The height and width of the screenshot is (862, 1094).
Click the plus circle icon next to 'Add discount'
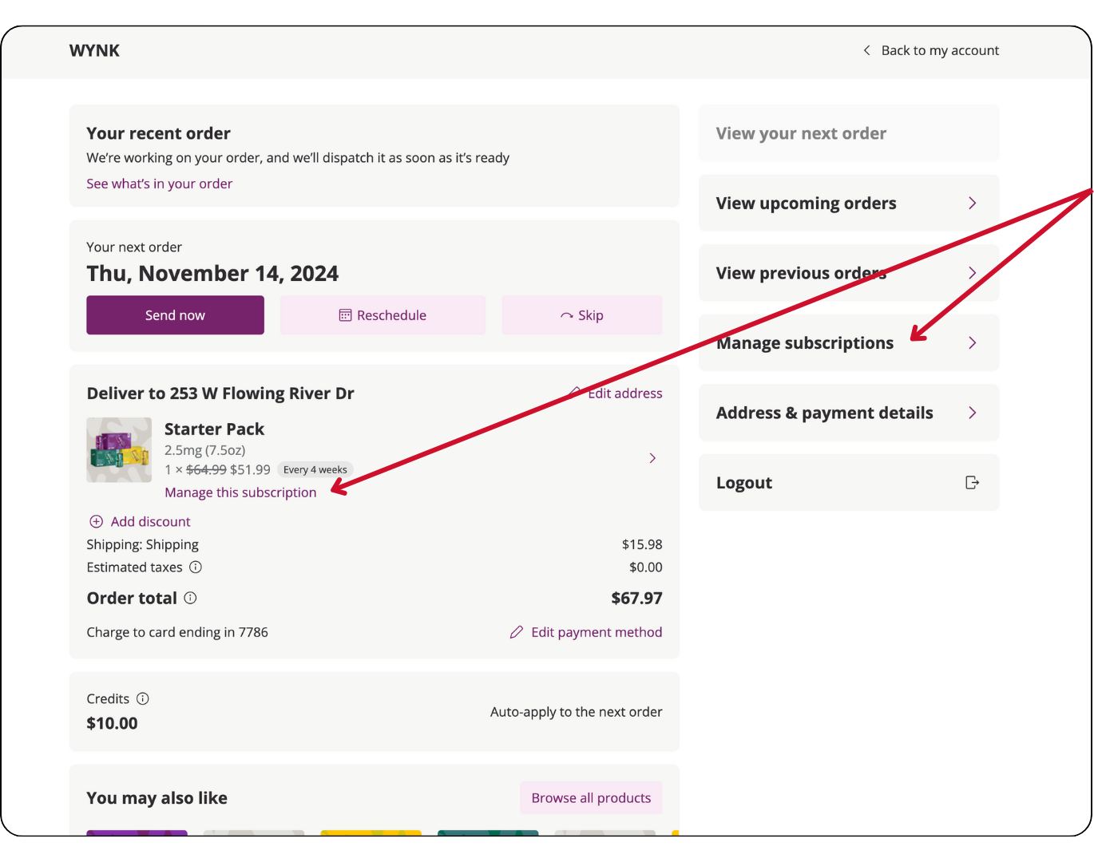96,521
